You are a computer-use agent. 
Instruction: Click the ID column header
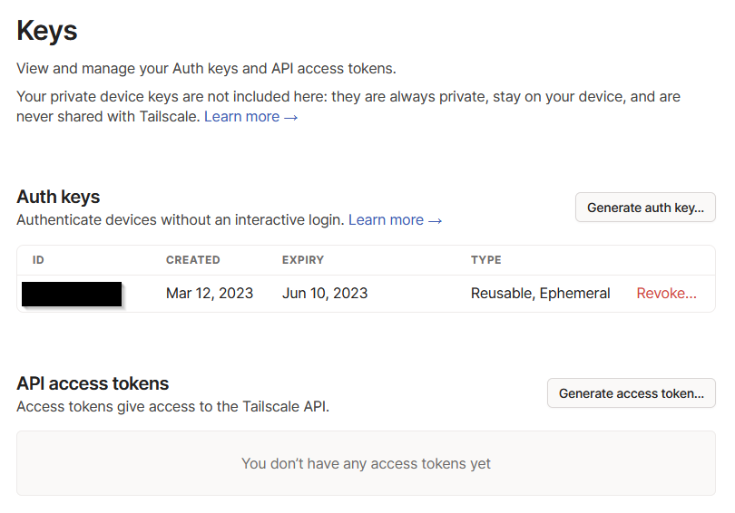pos(38,260)
